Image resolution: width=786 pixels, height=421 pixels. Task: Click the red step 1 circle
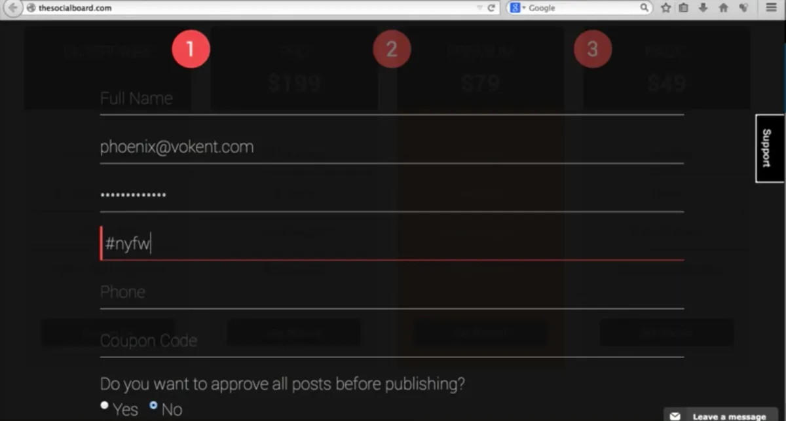click(x=191, y=48)
